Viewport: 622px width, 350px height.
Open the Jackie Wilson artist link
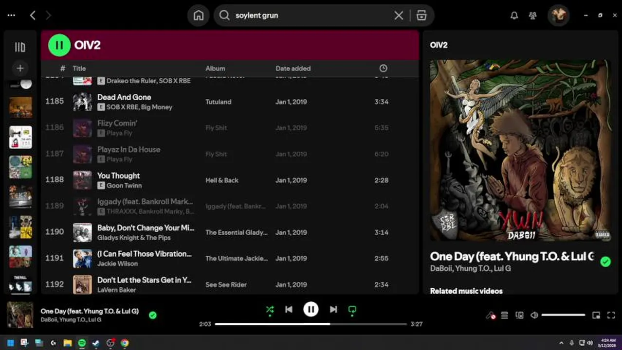(x=117, y=264)
